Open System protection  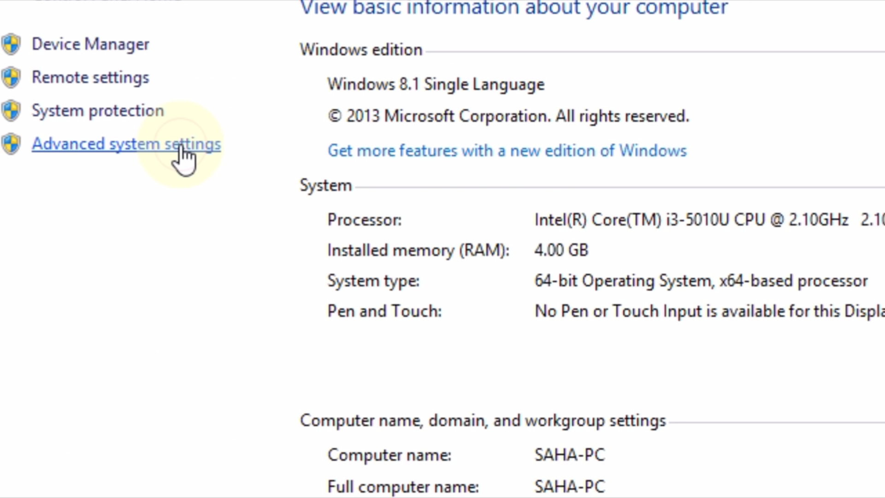97,110
